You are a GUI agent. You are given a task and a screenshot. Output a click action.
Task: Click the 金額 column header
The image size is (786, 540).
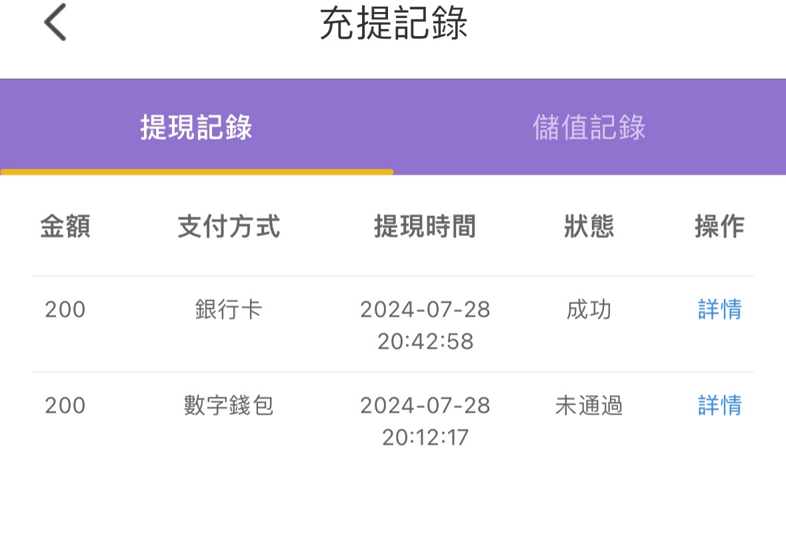[x=65, y=227]
